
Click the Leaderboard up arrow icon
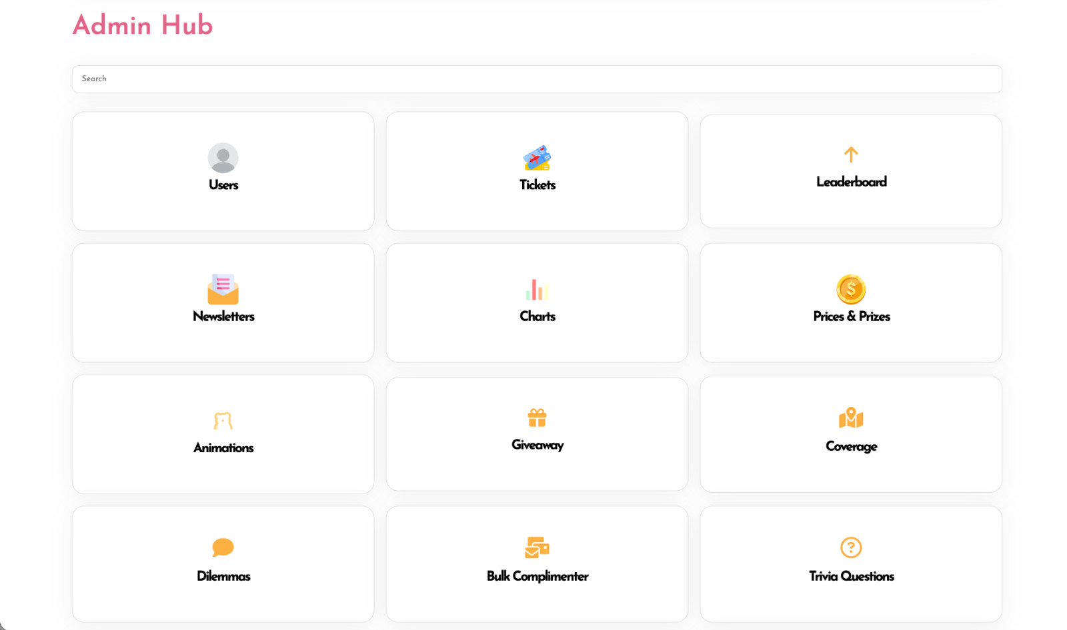[851, 155]
